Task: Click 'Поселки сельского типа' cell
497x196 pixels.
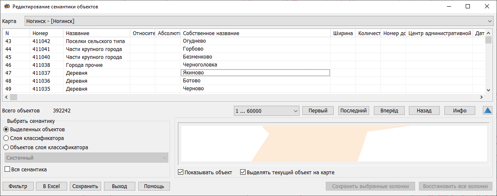Action: pos(96,41)
